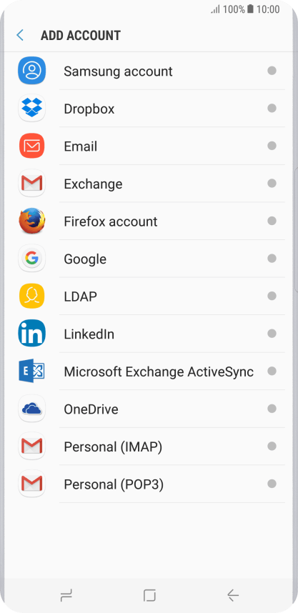Tap the red Email envelope icon
Screen dimensions: 298x613
point(31,146)
